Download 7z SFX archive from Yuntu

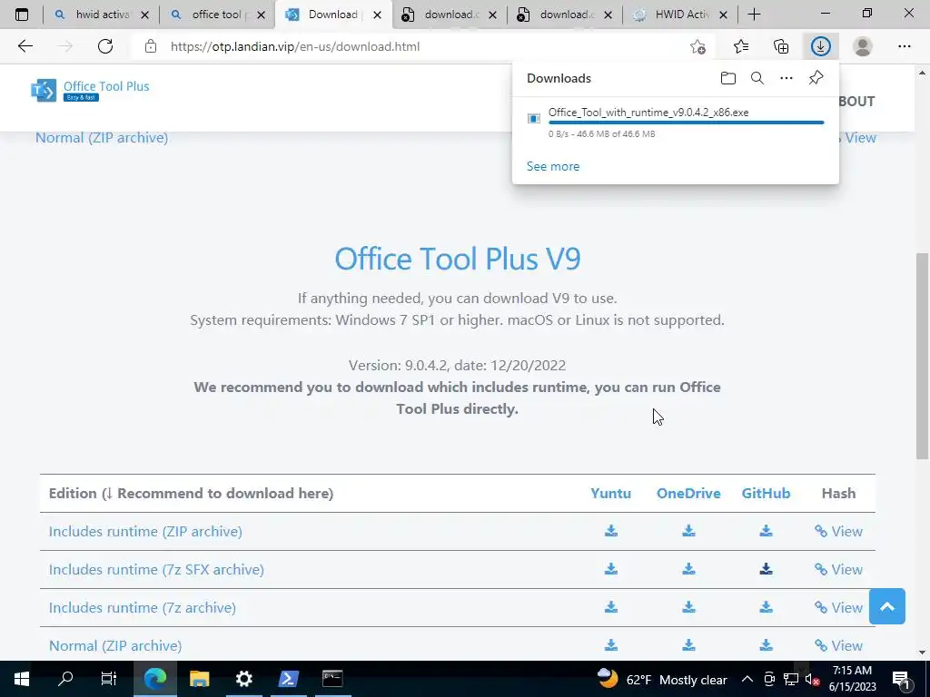pyautogui.click(x=611, y=569)
